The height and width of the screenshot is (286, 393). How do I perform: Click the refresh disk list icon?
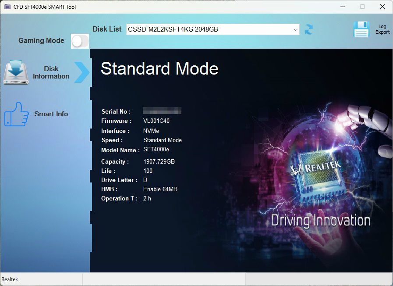tap(309, 29)
